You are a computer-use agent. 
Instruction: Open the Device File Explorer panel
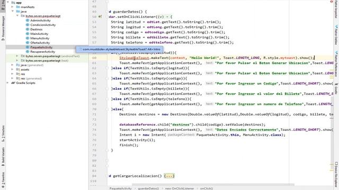click(x=336, y=175)
